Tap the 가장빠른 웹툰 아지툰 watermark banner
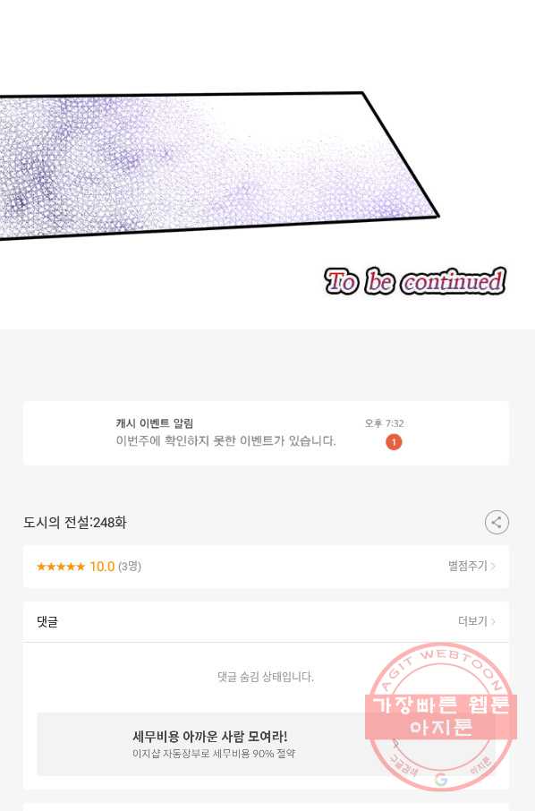Screen dimensions: 535x811 [x=441, y=716]
